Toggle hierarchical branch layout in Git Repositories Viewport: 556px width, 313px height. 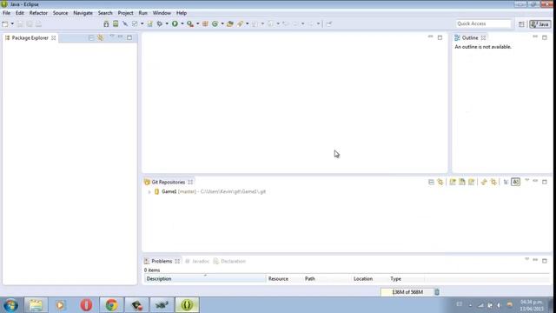pos(506,182)
